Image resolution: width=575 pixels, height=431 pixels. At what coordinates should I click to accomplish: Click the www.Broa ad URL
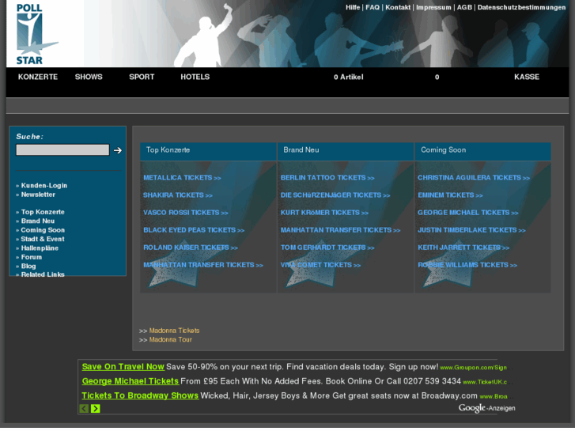pyautogui.click(x=494, y=396)
